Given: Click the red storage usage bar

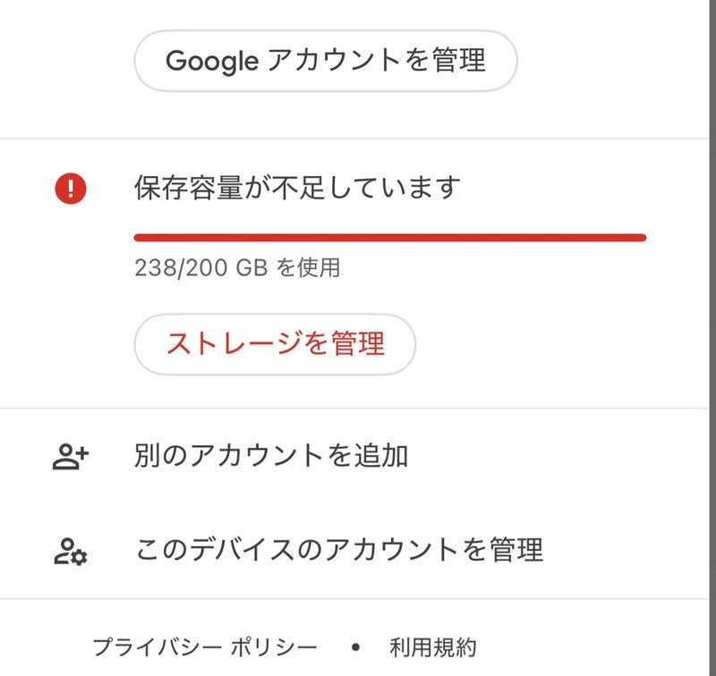Looking at the screenshot, I should pyautogui.click(x=389, y=238).
